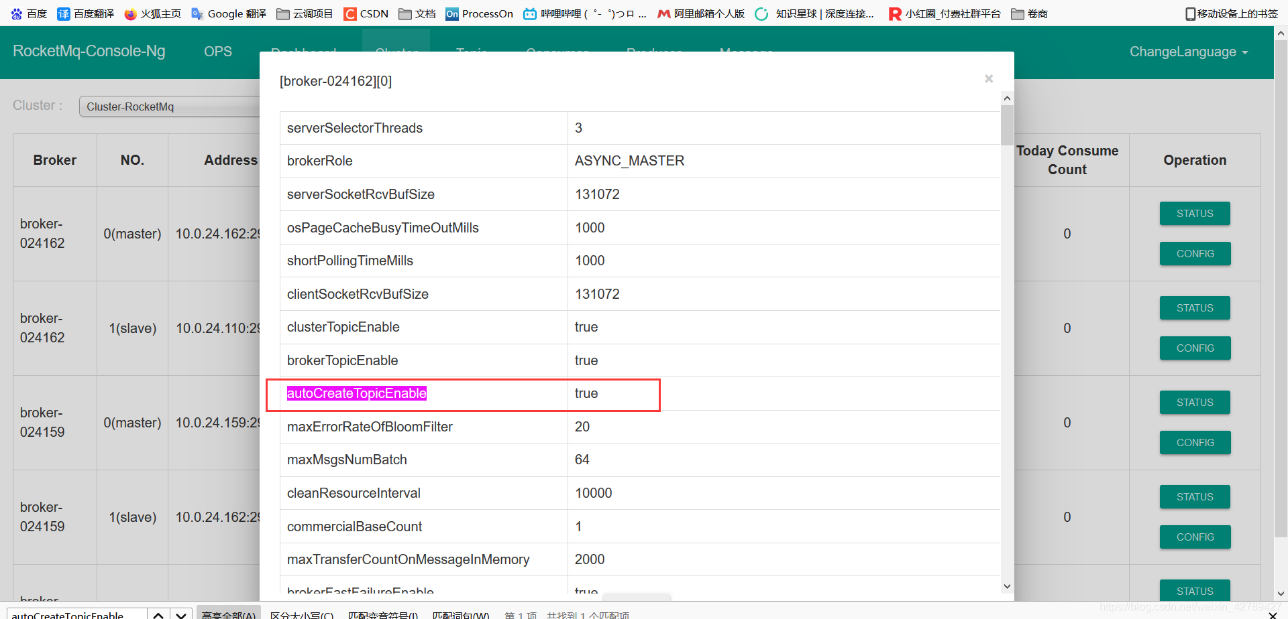Click the page scrollbar up arrow

pyautogui.click(x=1281, y=33)
